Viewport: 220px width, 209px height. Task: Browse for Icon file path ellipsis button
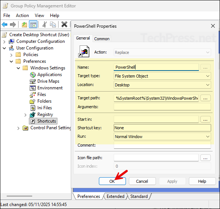(x=206, y=158)
